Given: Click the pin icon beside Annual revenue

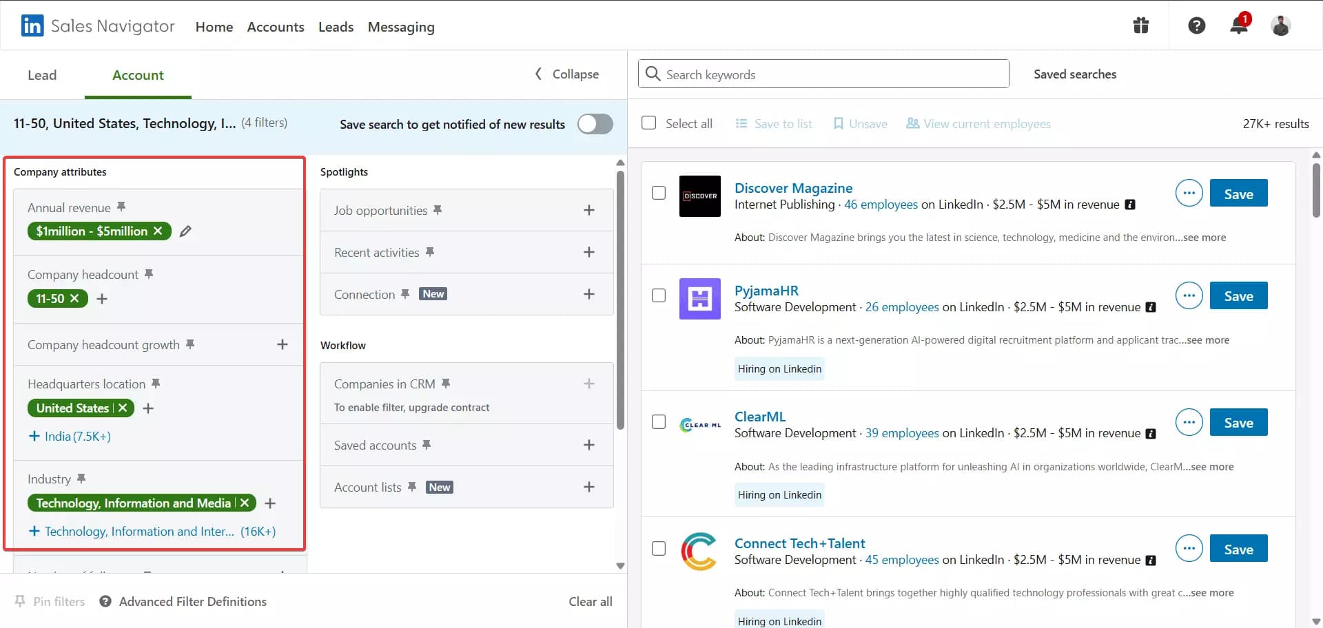Looking at the screenshot, I should click(121, 207).
